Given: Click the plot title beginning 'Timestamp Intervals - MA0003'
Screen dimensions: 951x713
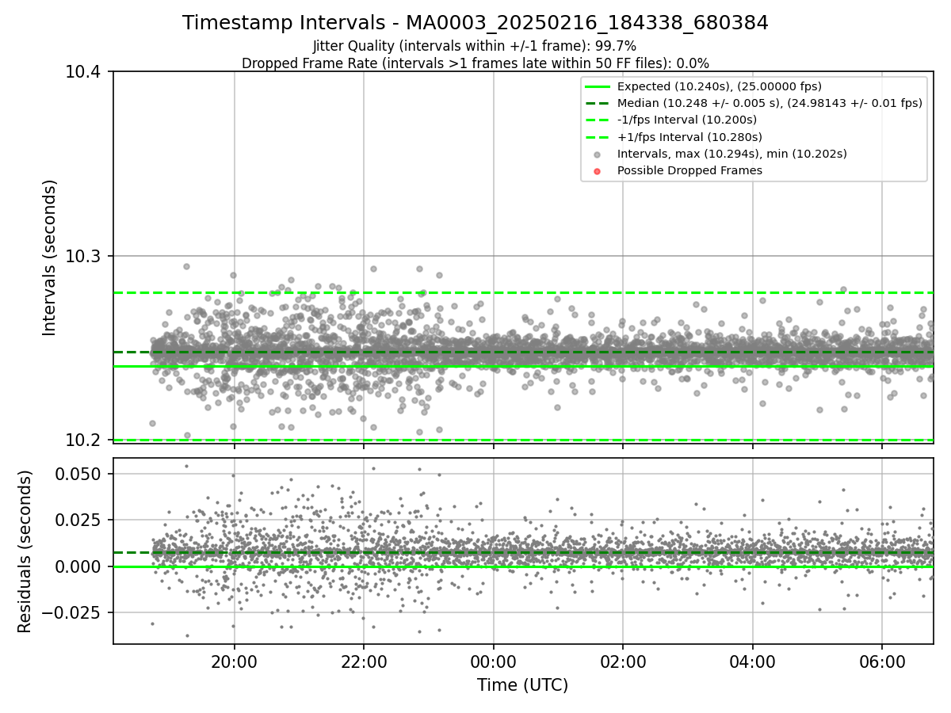Looking at the screenshot, I should coord(475,23).
